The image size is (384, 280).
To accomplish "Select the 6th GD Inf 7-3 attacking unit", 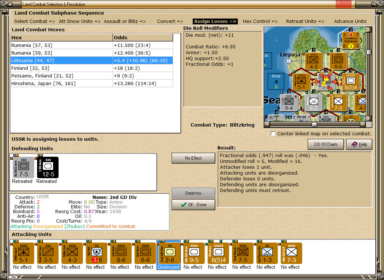I will tap(291, 253).
